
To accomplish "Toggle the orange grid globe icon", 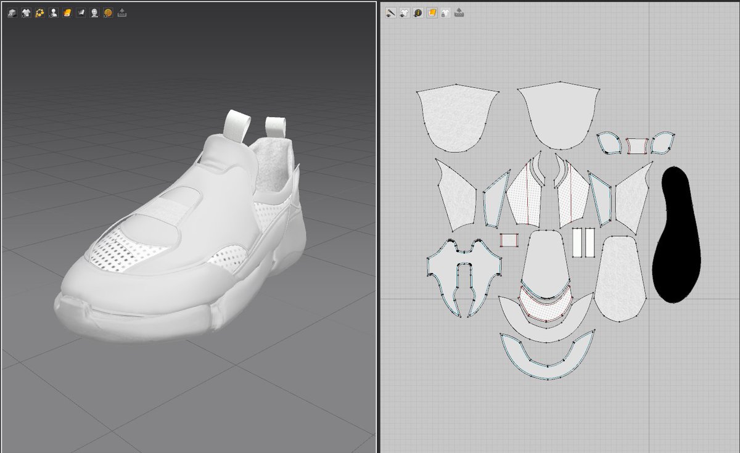I will pyautogui.click(x=108, y=12).
